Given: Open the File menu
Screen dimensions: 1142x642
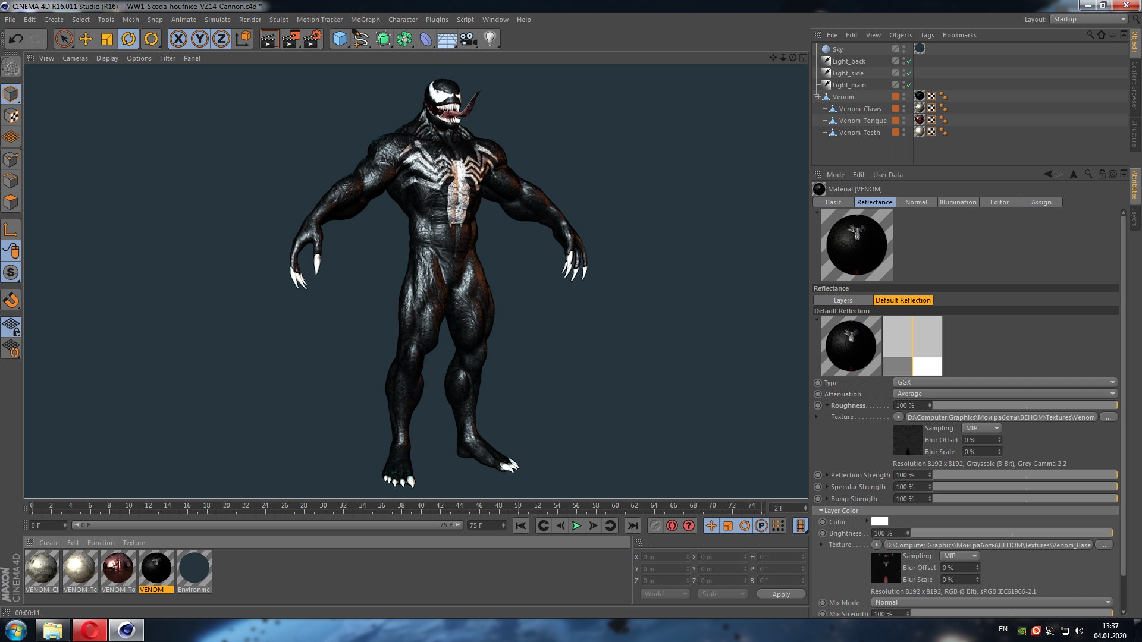Looking at the screenshot, I should tap(10, 20).
